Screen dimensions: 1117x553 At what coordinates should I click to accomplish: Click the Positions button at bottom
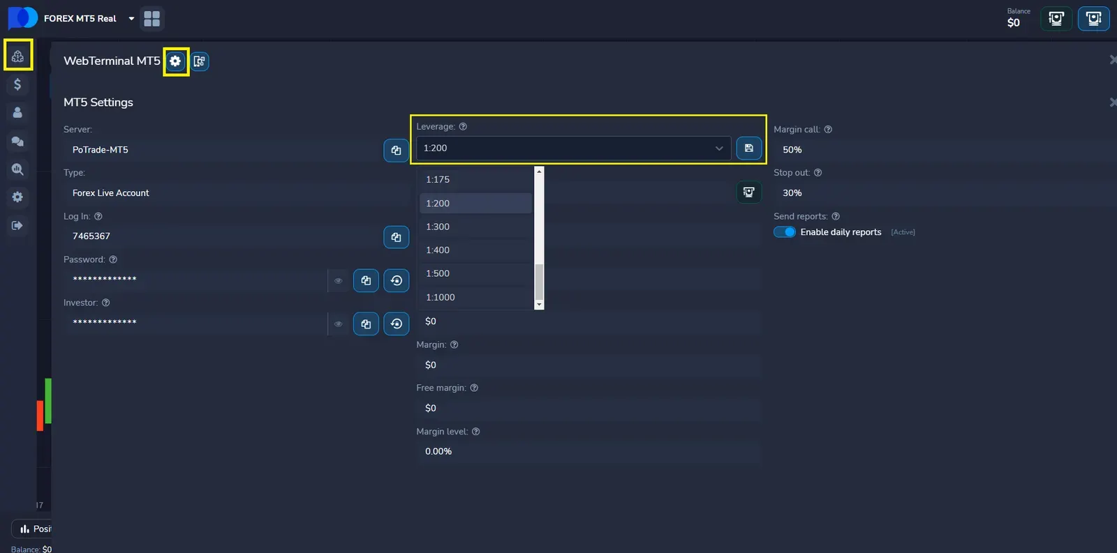point(34,529)
